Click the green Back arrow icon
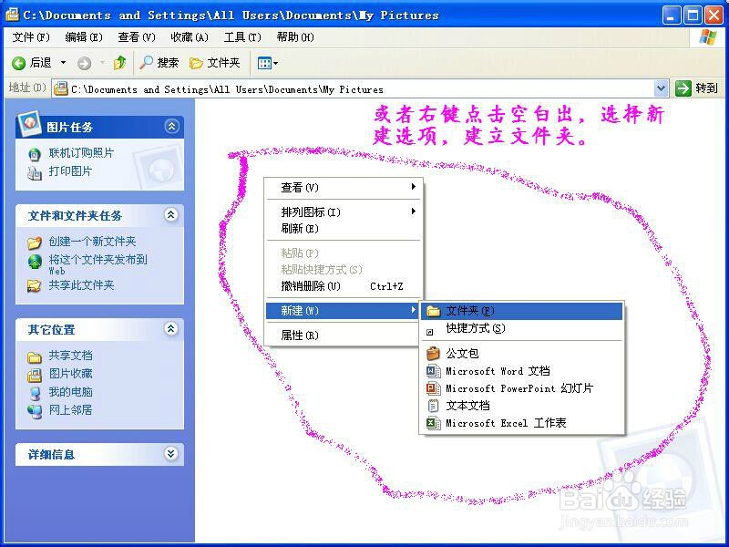 (18, 63)
